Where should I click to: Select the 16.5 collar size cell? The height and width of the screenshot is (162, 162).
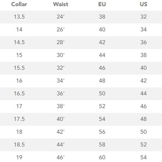click(19, 93)
